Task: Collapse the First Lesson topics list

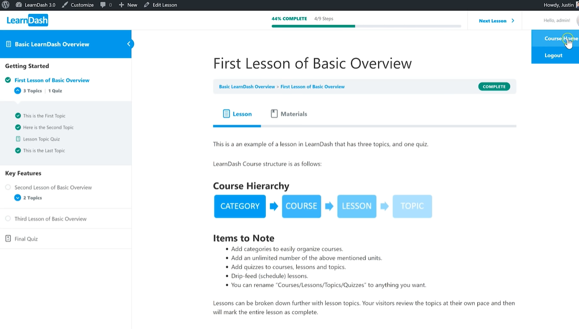Action: 18,91
